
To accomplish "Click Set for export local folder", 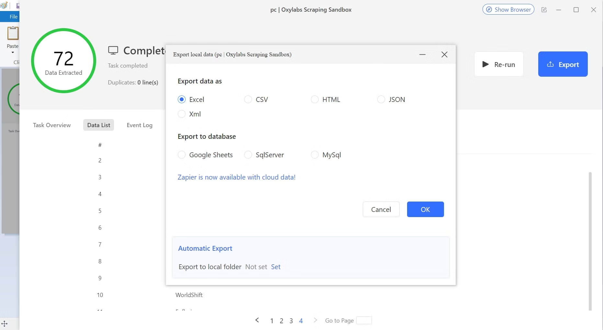I will point(276,267).
